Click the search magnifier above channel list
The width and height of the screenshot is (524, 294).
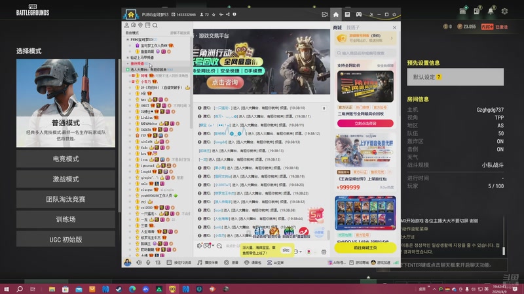[155, 25]
